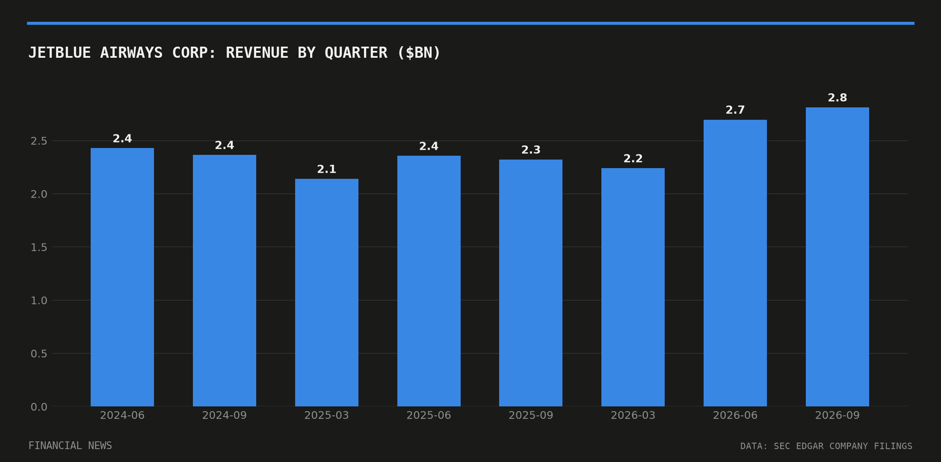Select the 2025-03 revenue bar
The image size is (941, 462).
coord(327,293)
